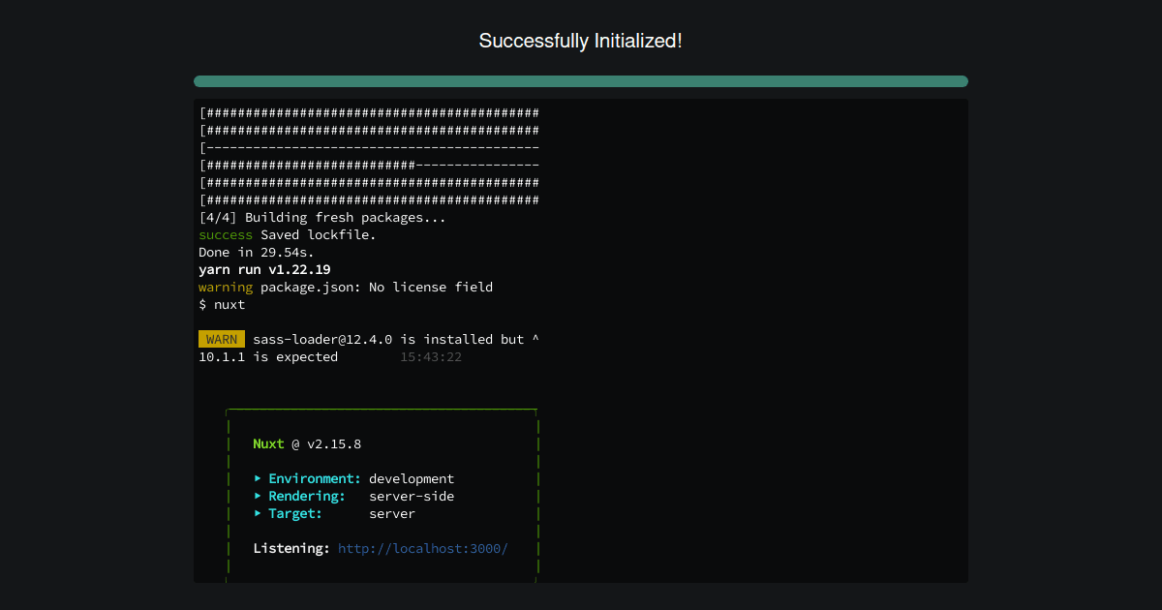Click the '$ nuxt' command line

point(222,304)
